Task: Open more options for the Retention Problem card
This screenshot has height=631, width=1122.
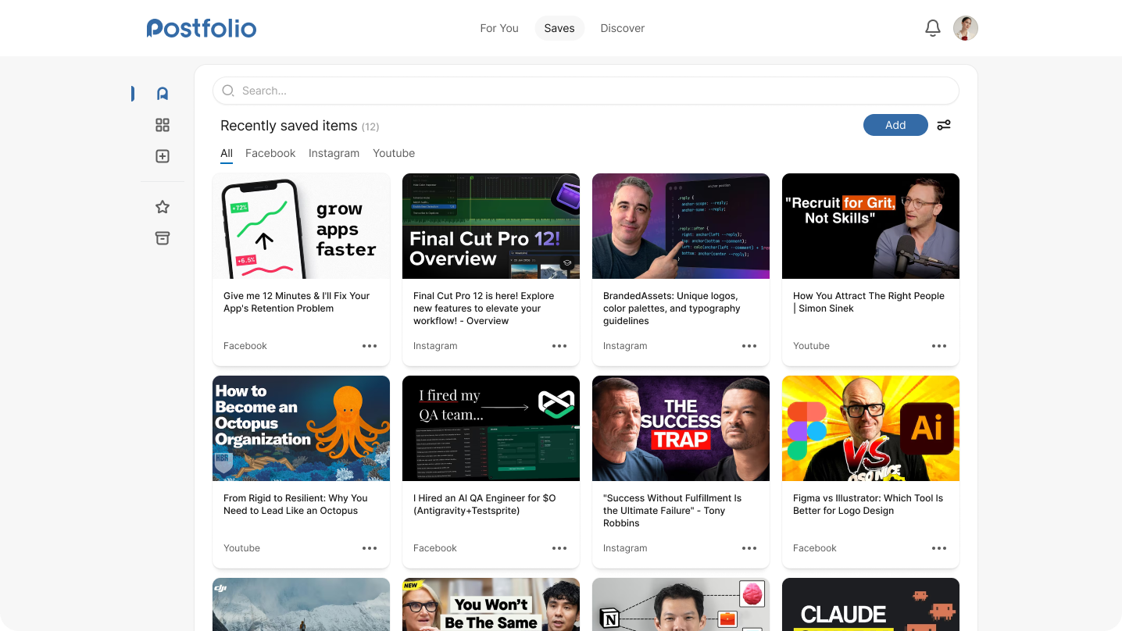Action: [x=370, y=346]
